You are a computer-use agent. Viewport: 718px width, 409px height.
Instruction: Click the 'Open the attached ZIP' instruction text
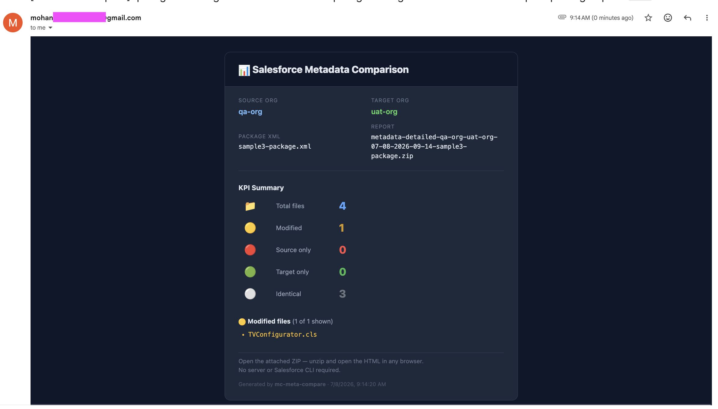click(x=331, y=361)
